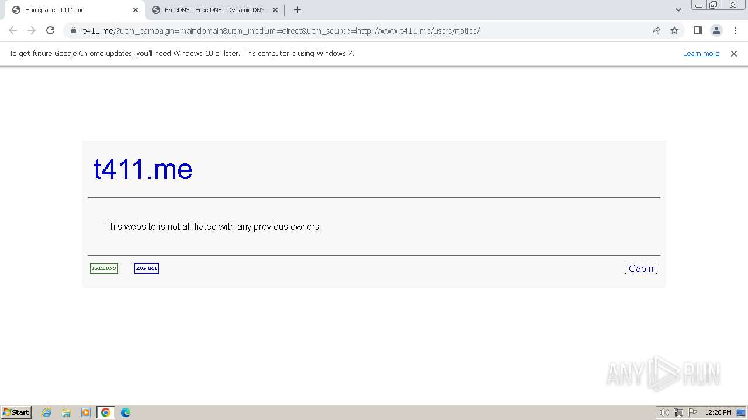Click the FREEDNS badge

point(104,268)
